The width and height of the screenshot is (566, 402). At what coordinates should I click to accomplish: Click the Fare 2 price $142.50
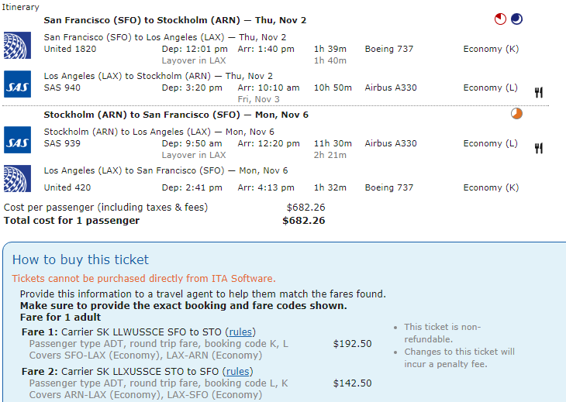352,383
